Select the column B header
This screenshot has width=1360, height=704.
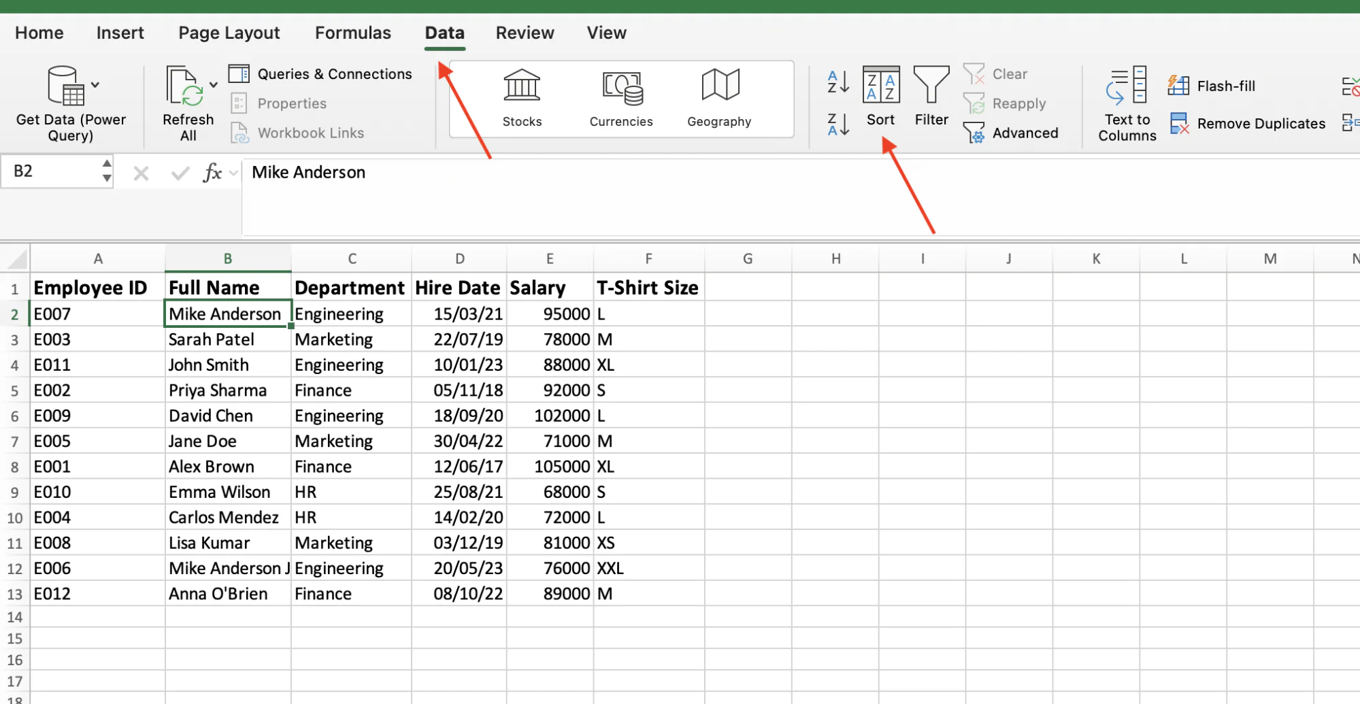point(228,258)
